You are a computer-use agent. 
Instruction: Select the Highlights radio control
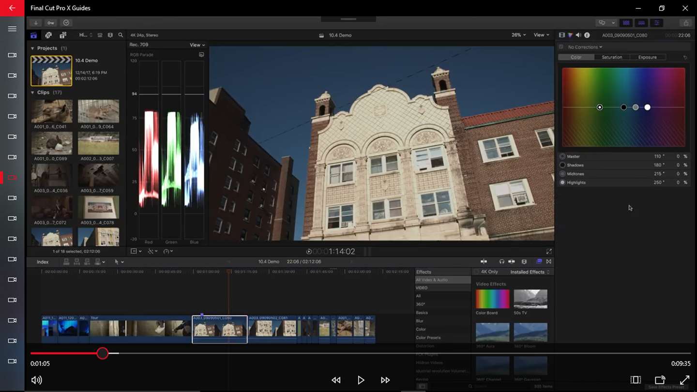pyautogui.click(x=562, y=182)
